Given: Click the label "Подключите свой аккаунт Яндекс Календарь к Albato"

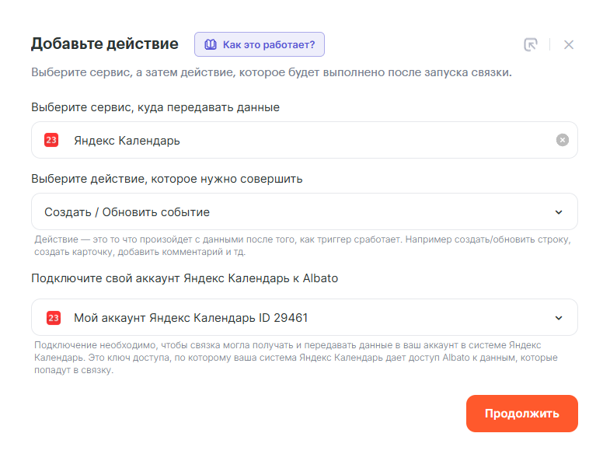Looking at the screenshot, I should 184,278.
